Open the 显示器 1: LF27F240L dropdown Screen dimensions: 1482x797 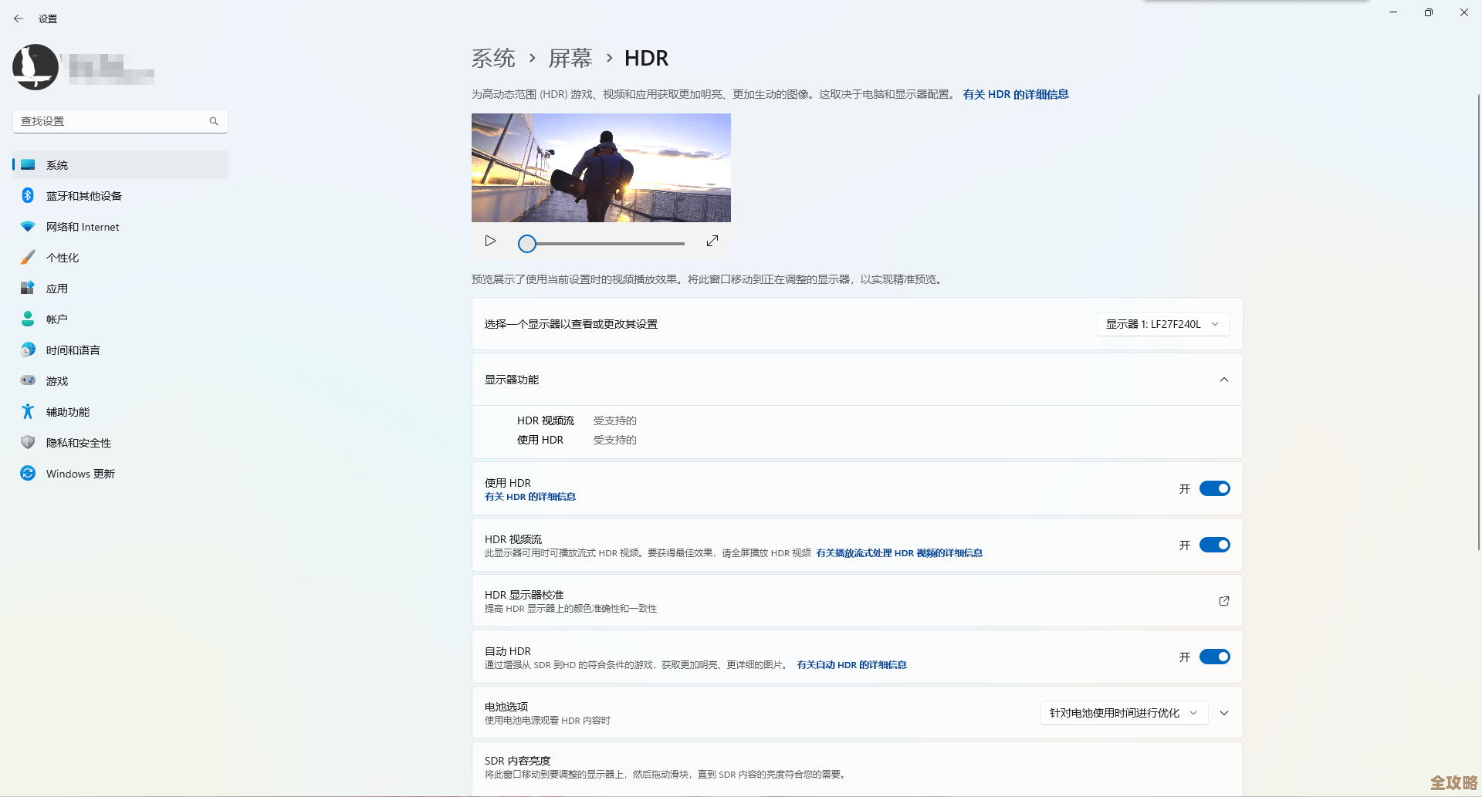pos(1162,323)
